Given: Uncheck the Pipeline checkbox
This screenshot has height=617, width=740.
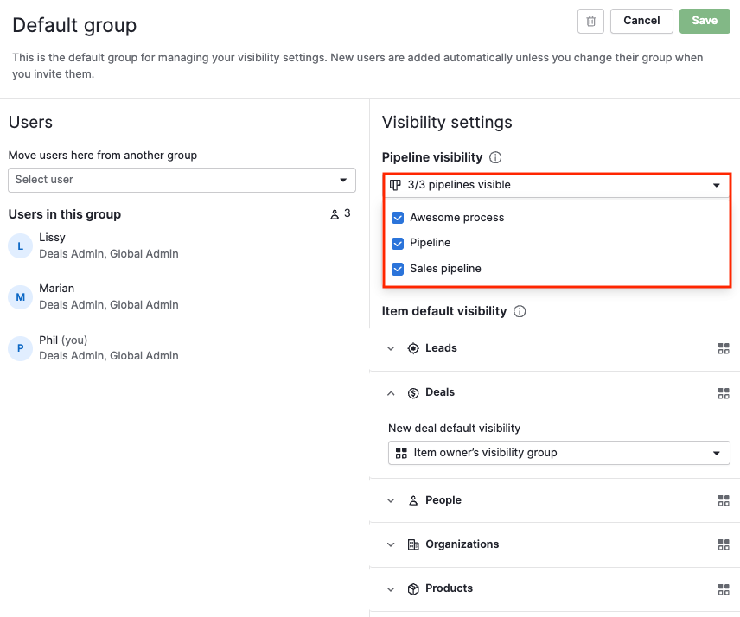Looking at the screenshot, I should pos(398,244).
